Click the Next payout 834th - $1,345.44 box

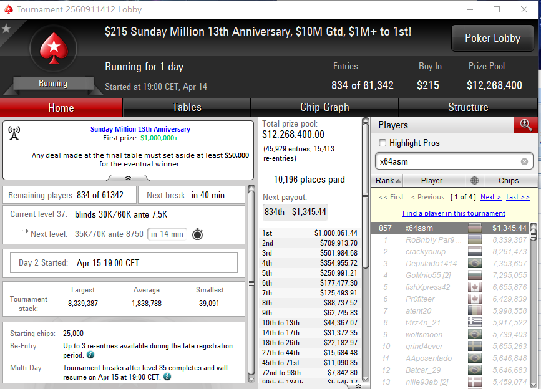295,211
